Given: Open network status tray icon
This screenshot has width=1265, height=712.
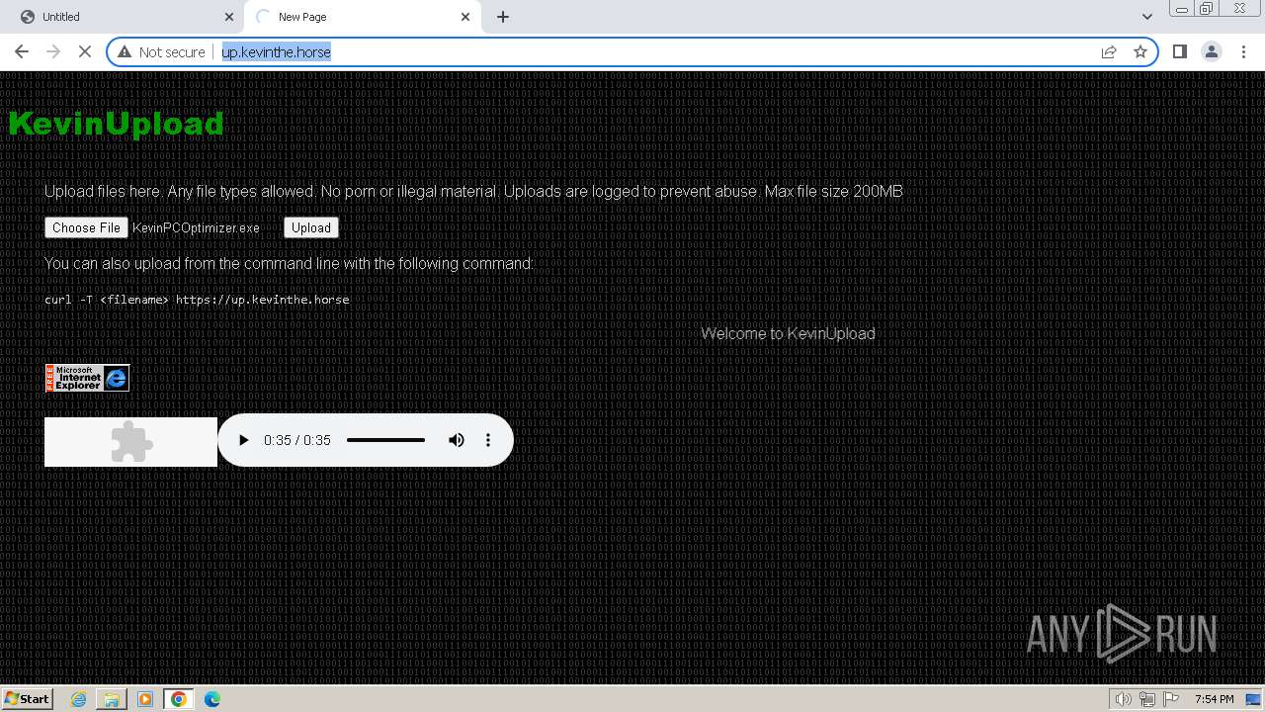Looking at the screenshot, I should point(1146,699).
